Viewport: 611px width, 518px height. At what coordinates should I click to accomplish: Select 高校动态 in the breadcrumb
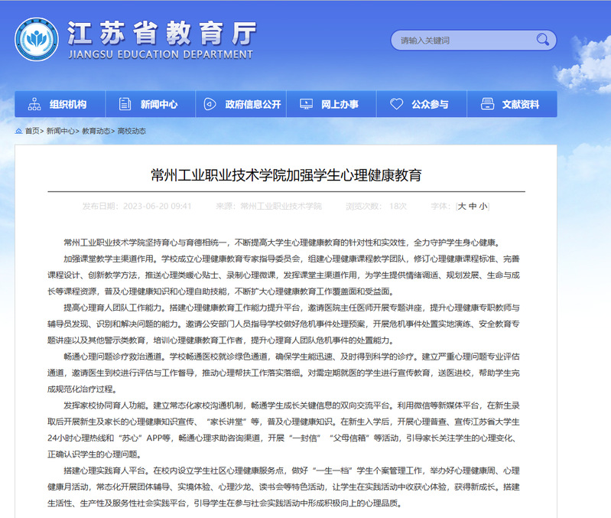(x=132, y=131)
